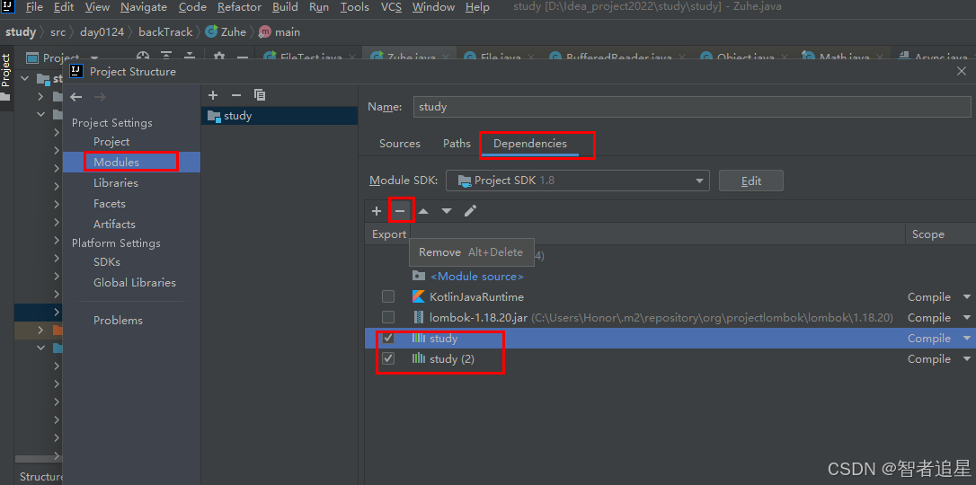Open the Project view dropdown in the tool window
Viewport: 976px width, 485px height.
94,57
